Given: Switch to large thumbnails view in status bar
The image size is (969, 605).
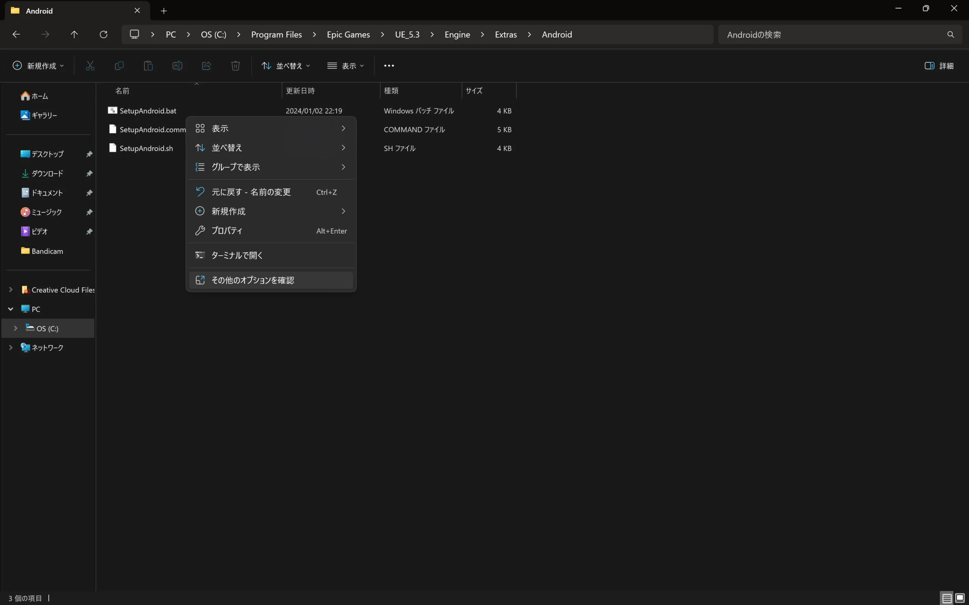Looking at the screenshot, I should [x=960, y=598].
